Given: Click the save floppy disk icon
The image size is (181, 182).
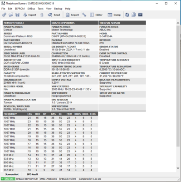Looking at the screenshot, I should pyautogui.click(x=18, y=15).
